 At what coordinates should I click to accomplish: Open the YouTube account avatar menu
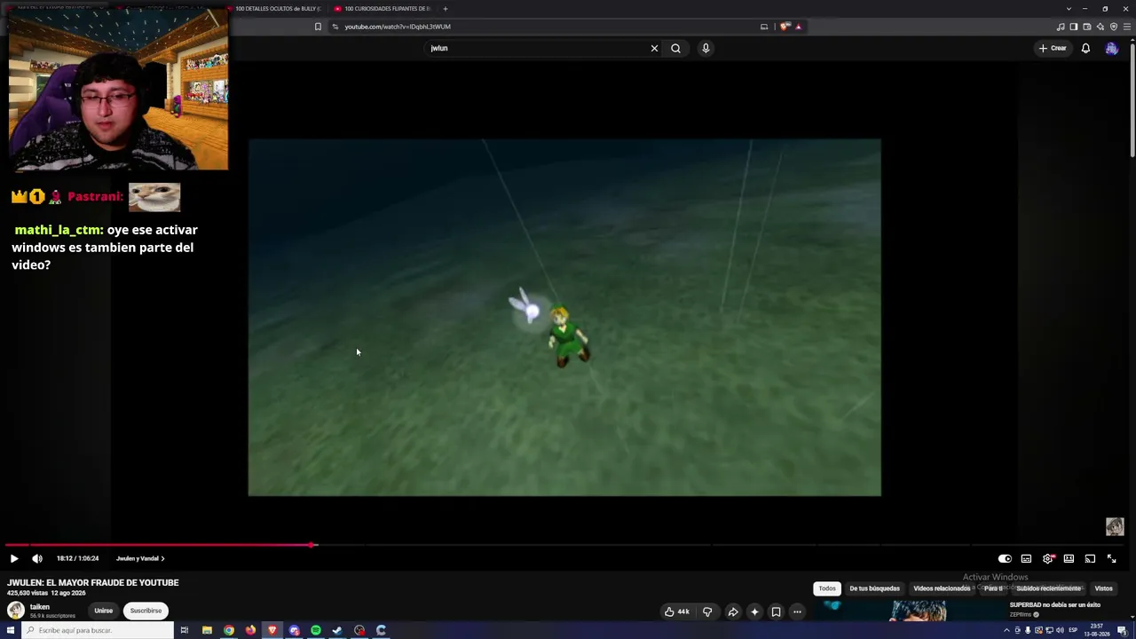pos(1111,49)
